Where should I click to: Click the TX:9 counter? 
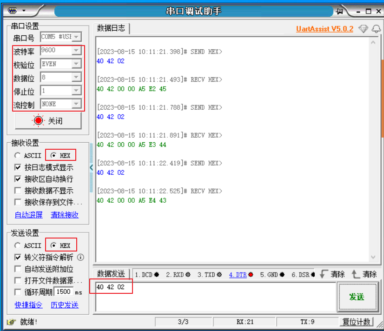(x=307, y=322)
